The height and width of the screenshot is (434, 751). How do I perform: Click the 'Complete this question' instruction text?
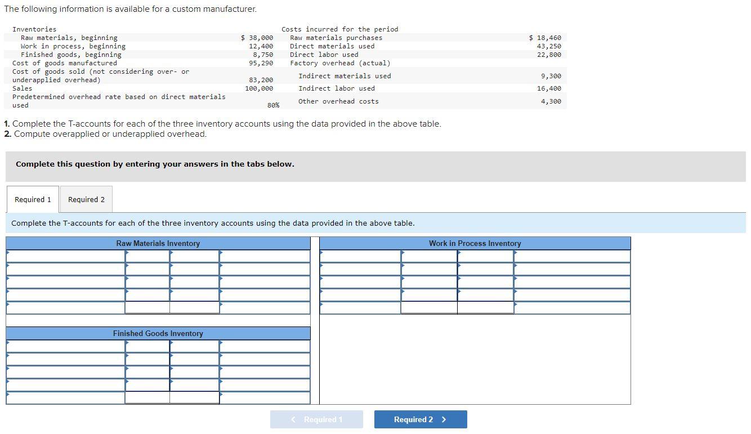point(155,164)
